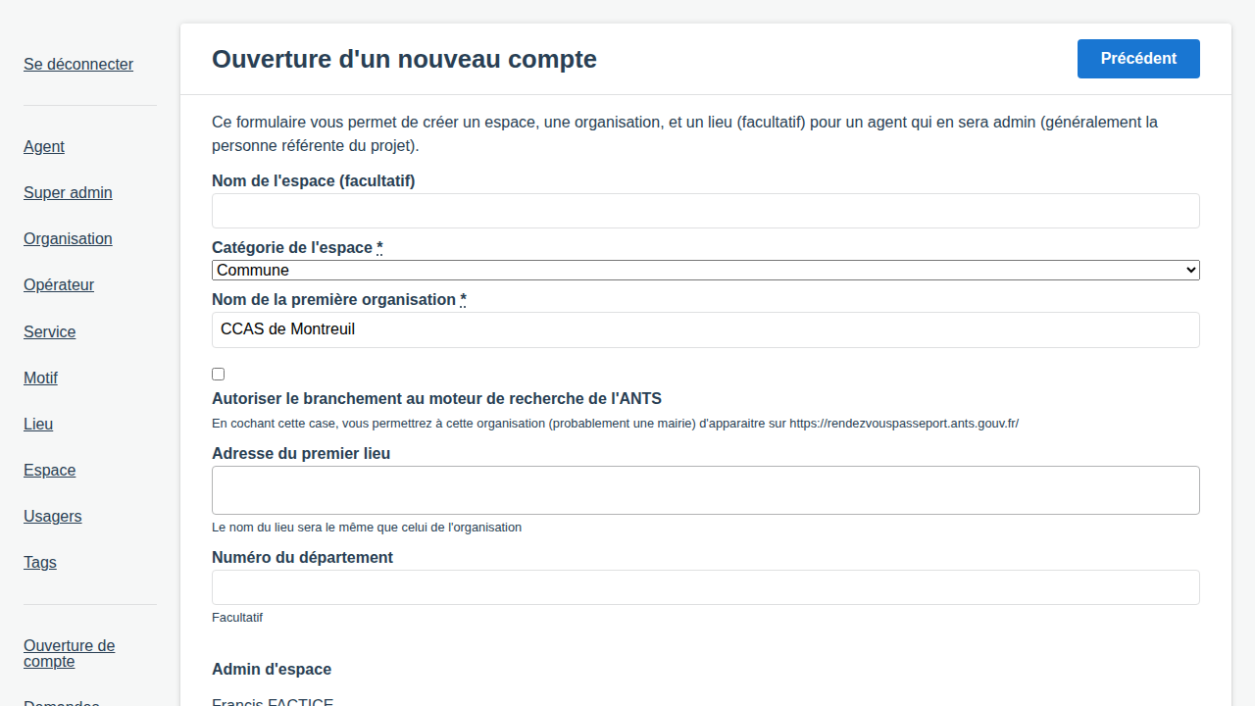Click the Précédent button
Image resolution: width=1255 pixels, height=706 pixels.
click(x=1137, y=59)
